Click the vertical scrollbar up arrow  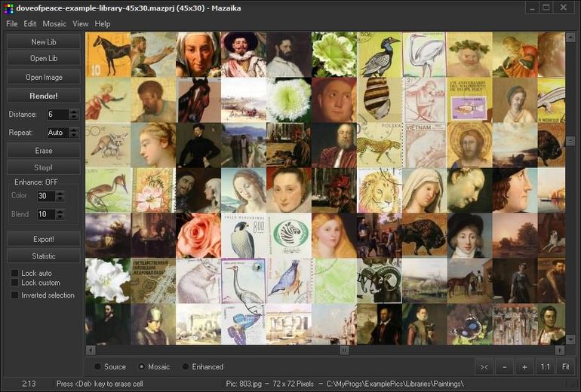570,37
